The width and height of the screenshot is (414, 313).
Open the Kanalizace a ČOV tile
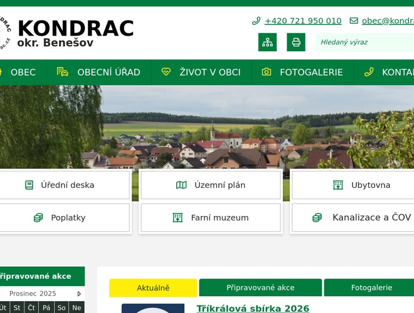pyautogui.click(x=362, y=218)
